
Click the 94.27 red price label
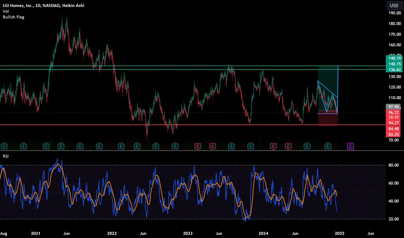[x=394, y=123]
